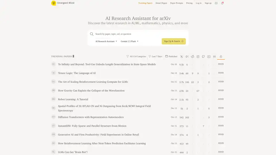
Task: Open the Gemini 2.5 Flash model dropdown
Action: coord(129,41)
